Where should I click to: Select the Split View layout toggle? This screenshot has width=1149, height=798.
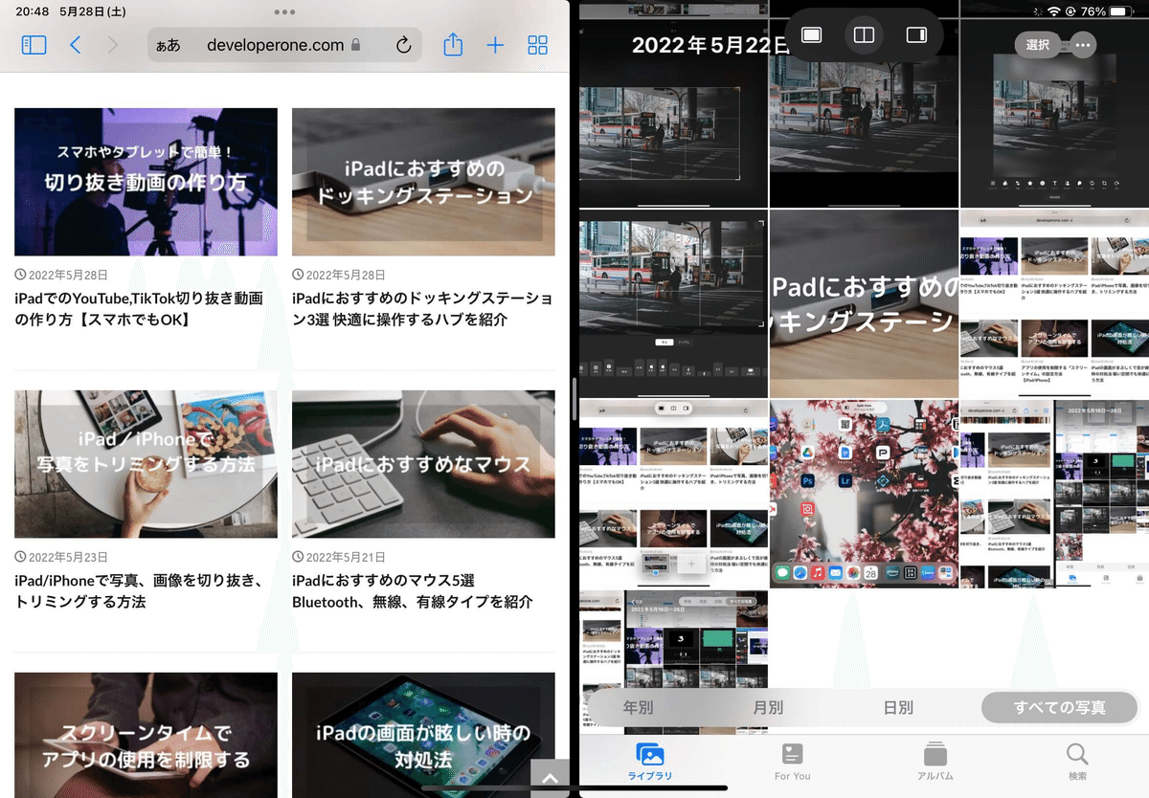point(864,34)
